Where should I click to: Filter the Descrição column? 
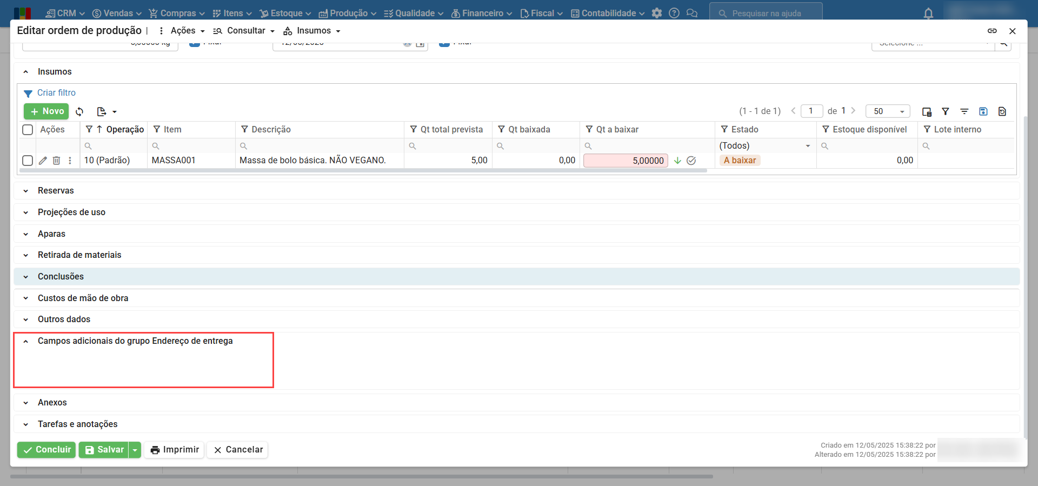click(244, 129)
